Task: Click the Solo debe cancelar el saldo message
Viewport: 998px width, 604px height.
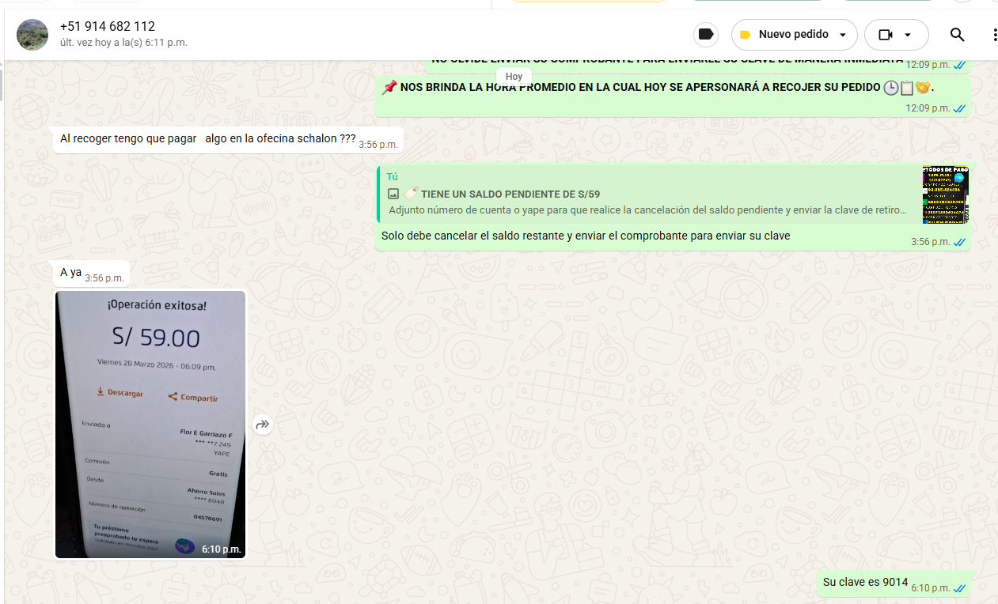Action: click(585, 236)
